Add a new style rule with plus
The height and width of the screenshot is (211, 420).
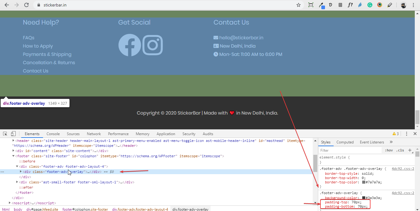tap(410, 150)
